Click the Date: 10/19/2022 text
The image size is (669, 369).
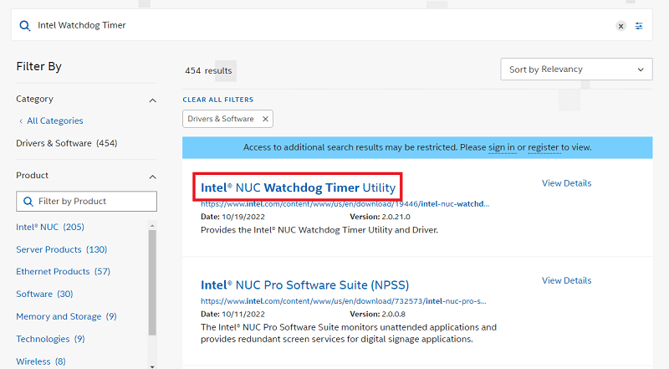point(232,217)
